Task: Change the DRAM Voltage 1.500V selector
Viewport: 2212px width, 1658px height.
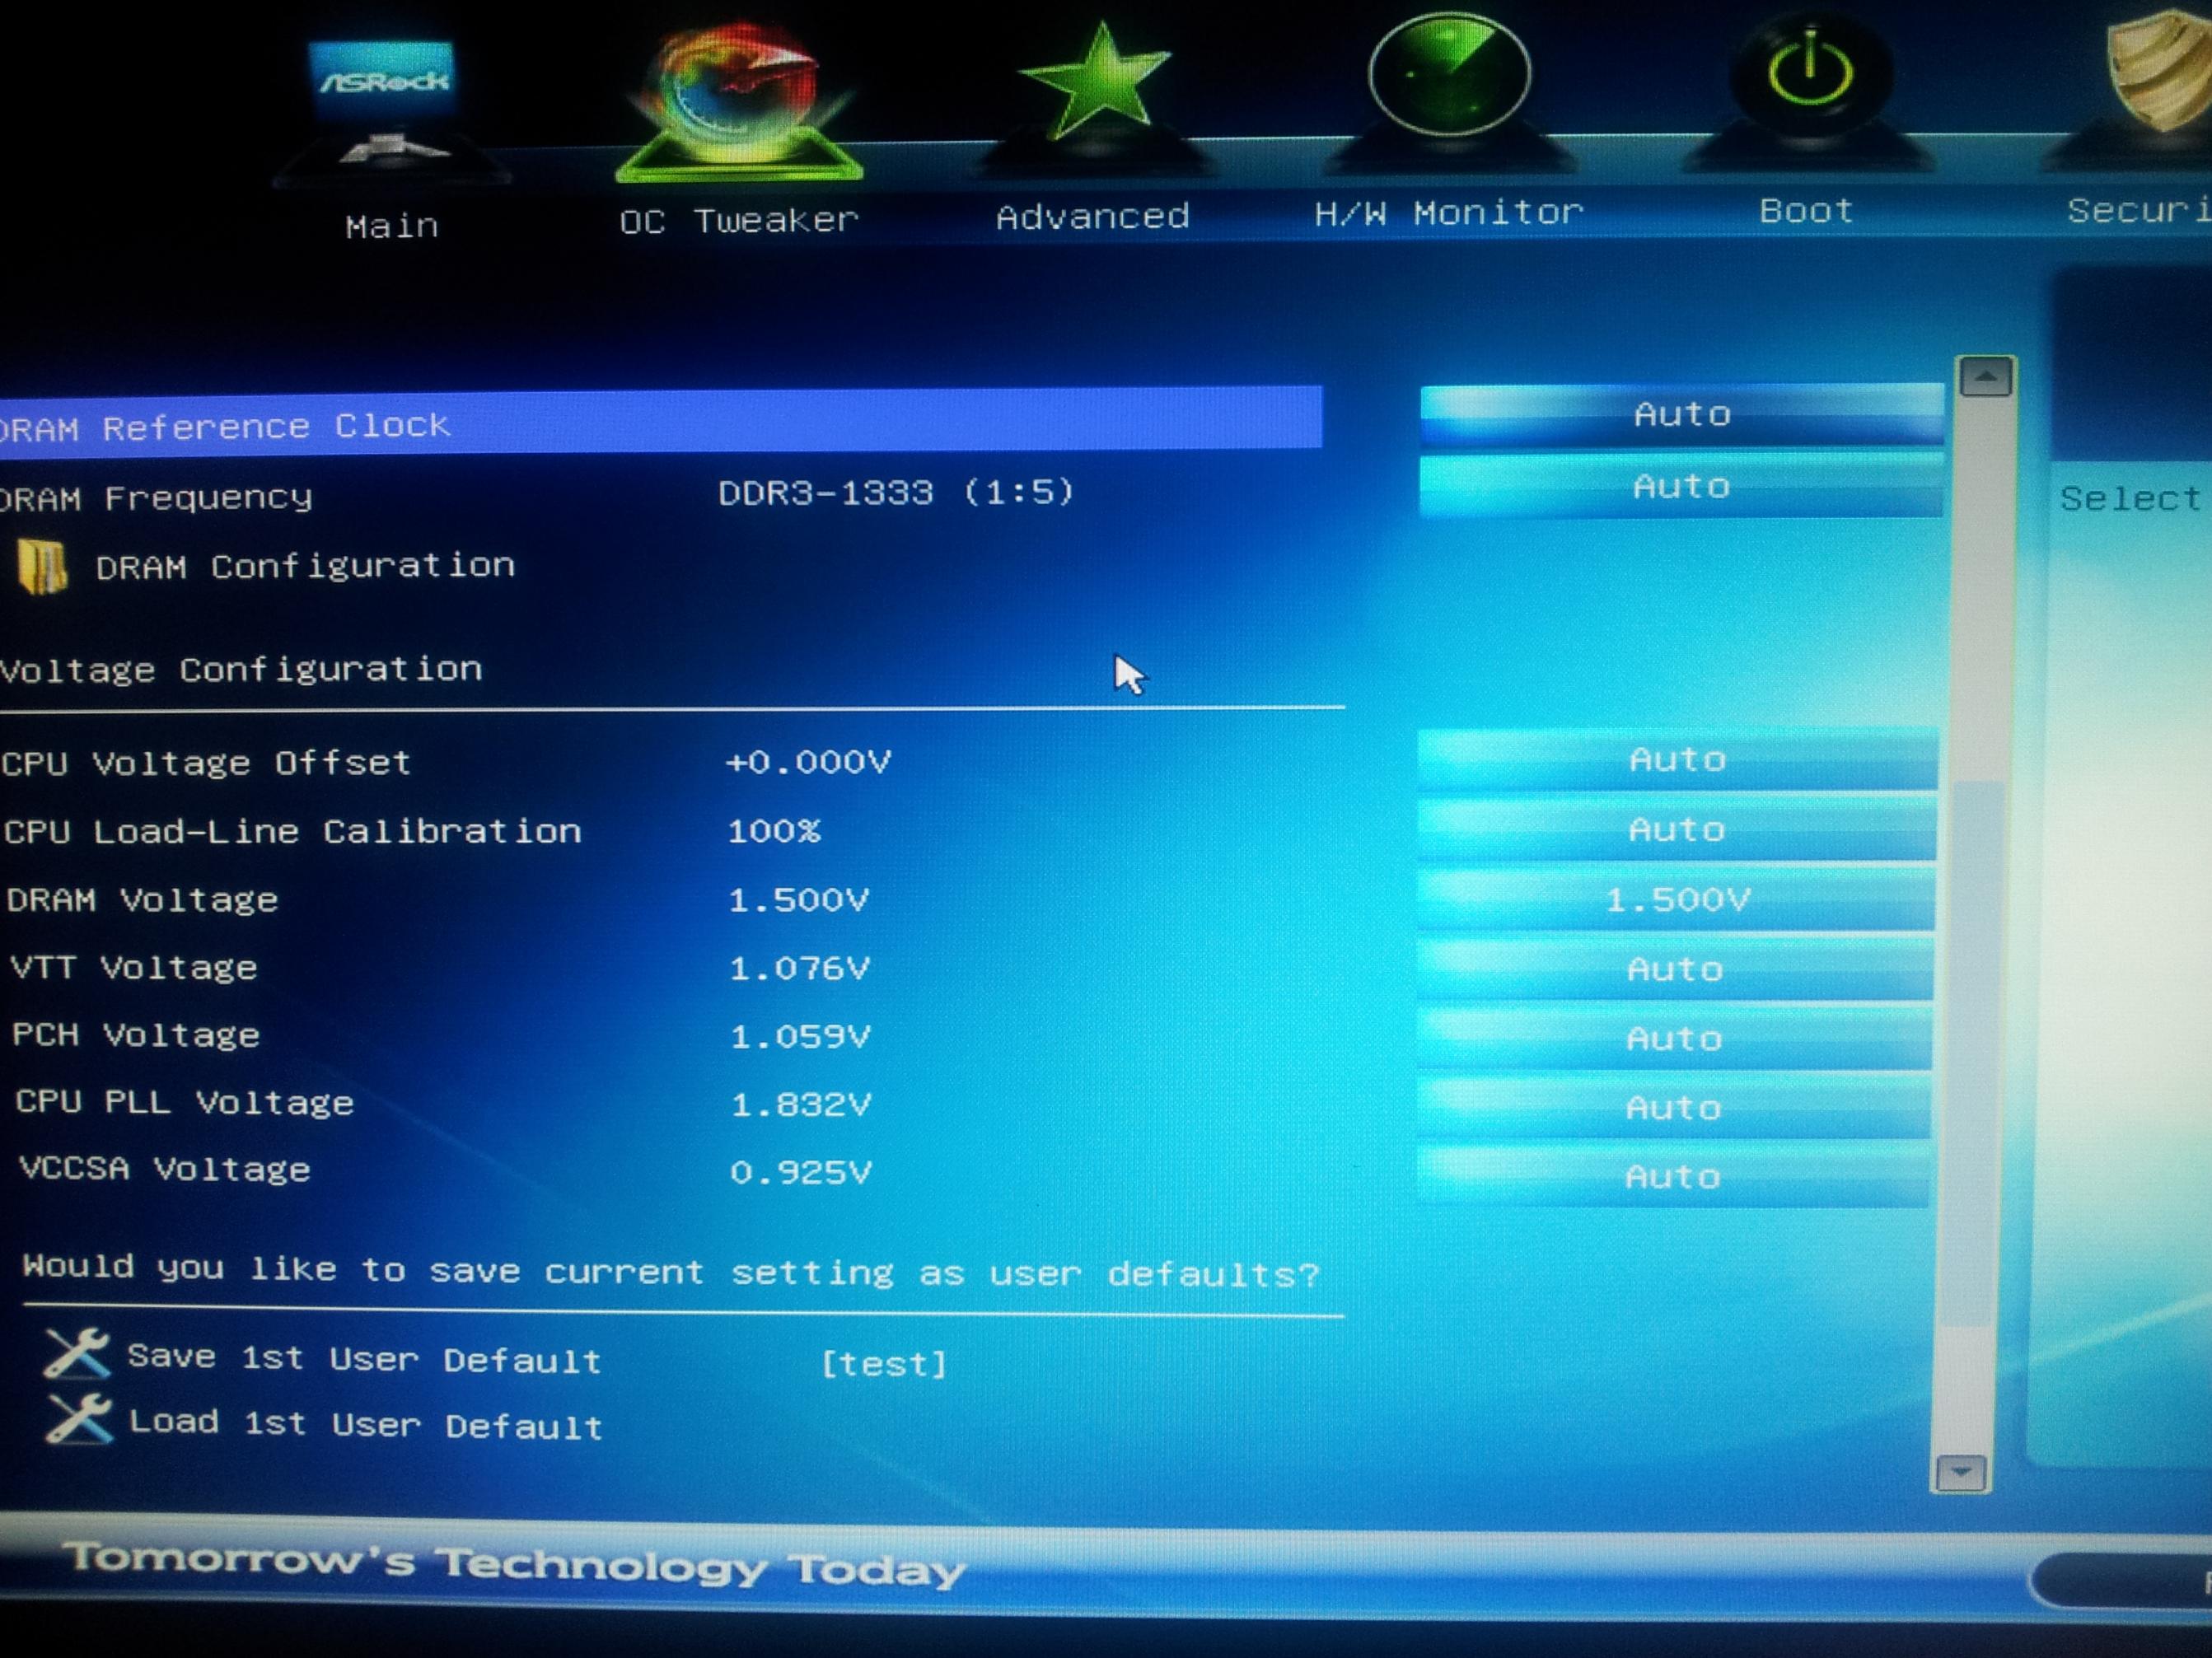Action: point(1677,900)
